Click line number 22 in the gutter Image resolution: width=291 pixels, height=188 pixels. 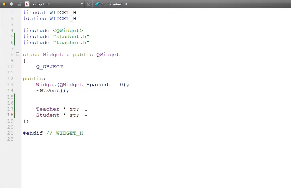pos(10,139)
